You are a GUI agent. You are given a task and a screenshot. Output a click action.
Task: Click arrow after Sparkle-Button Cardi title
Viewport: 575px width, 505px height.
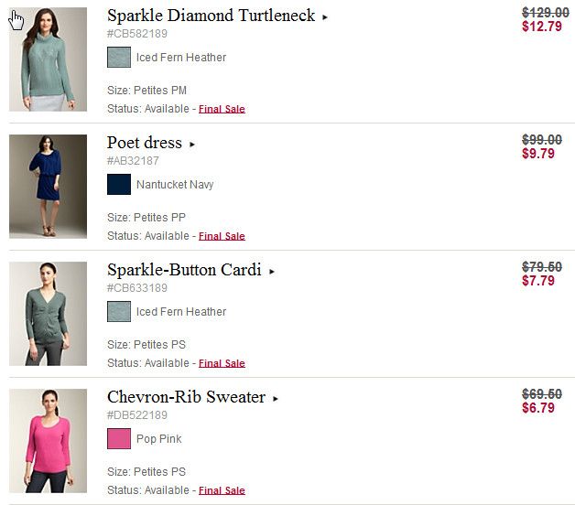pos(272,272)
